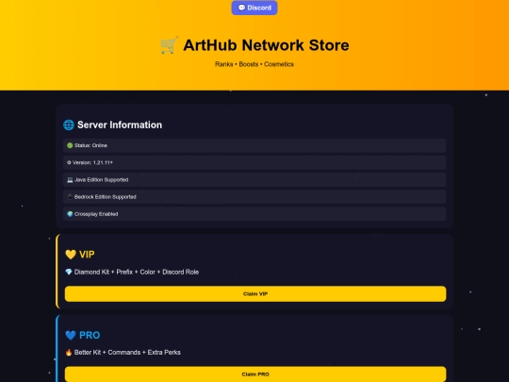
Task: Click the PRO rank heading
Action: tap(90, 335)
